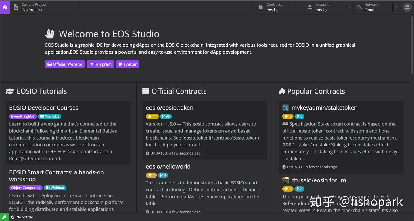Image resolution: width=414 pixels, height=221 pixels.
Task: Open the eosio/helloworld contract
Action: pyautogui.click(x=168, y=166)
